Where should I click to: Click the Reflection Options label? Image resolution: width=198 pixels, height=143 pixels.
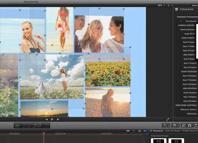coord(188,109)
